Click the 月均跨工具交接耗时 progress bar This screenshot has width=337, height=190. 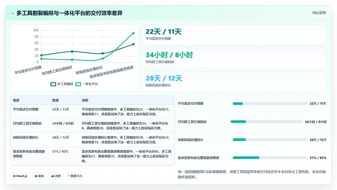[267, 122]
